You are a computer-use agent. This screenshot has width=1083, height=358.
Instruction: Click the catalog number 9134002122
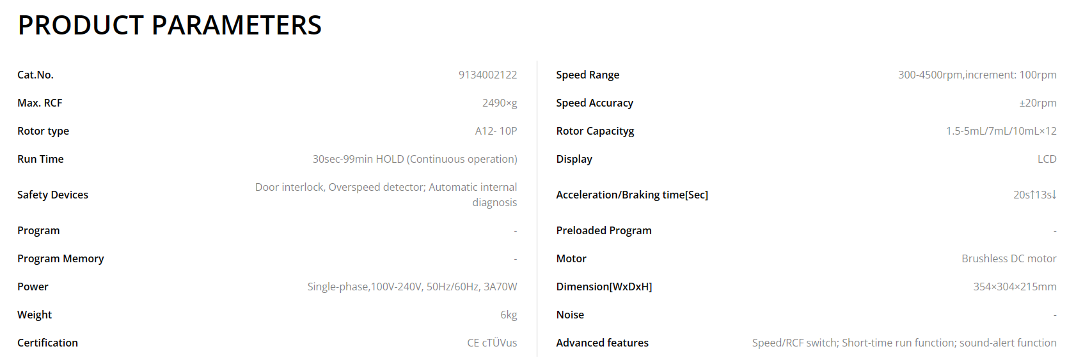(487, 75)
